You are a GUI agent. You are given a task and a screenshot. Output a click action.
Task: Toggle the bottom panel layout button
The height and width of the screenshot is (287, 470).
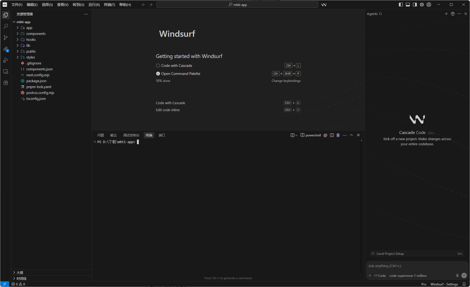[408, 5]
